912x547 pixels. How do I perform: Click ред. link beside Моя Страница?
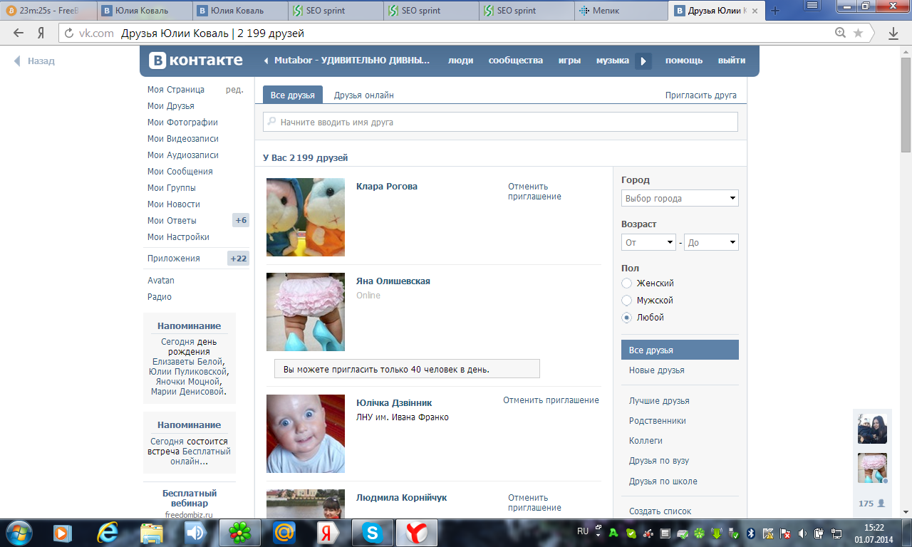tap(234, 89)
